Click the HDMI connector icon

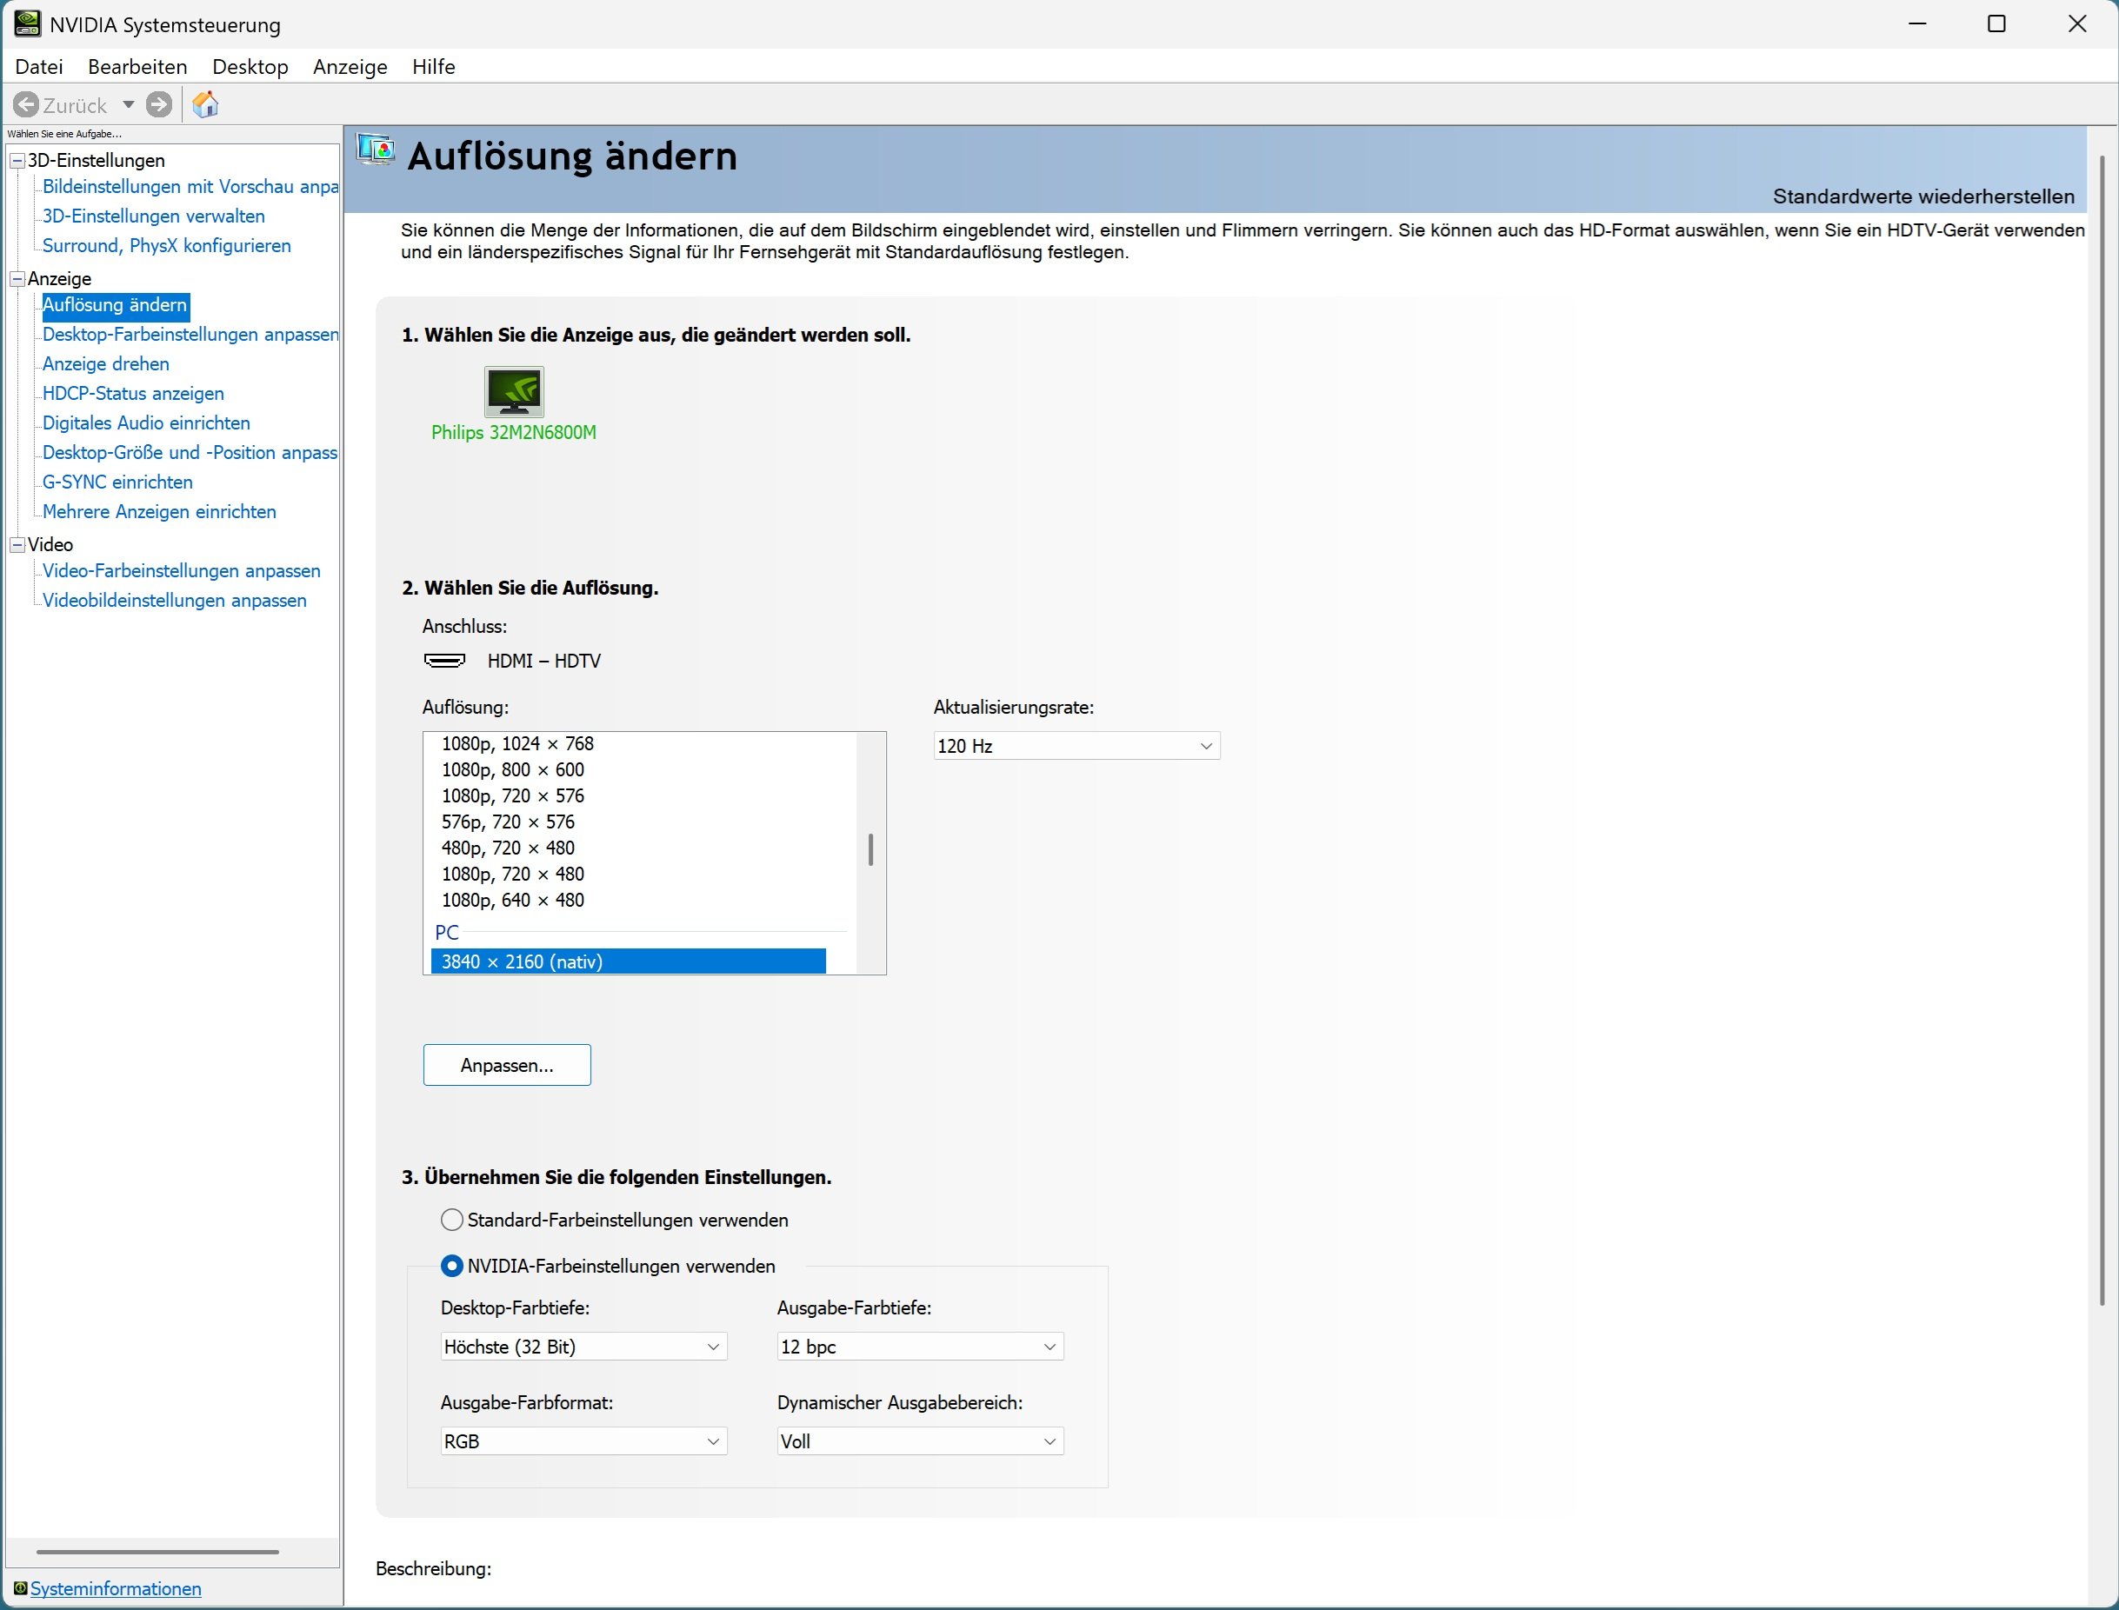coord(444,662)
